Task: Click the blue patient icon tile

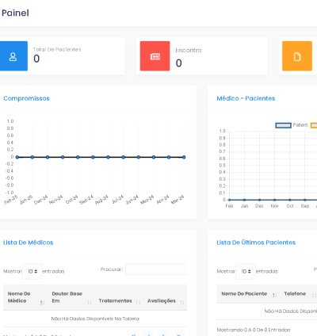Action: tap(13, 56)
